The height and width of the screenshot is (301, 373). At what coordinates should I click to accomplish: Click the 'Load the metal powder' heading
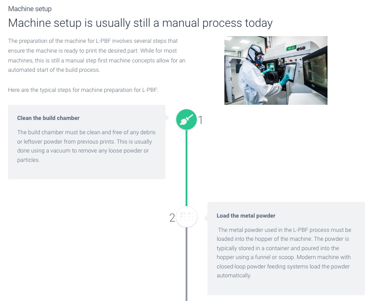pos(246,216)
